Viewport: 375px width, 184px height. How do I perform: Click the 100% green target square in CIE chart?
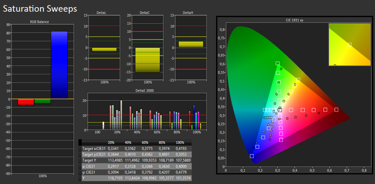(x=278, y=63)
